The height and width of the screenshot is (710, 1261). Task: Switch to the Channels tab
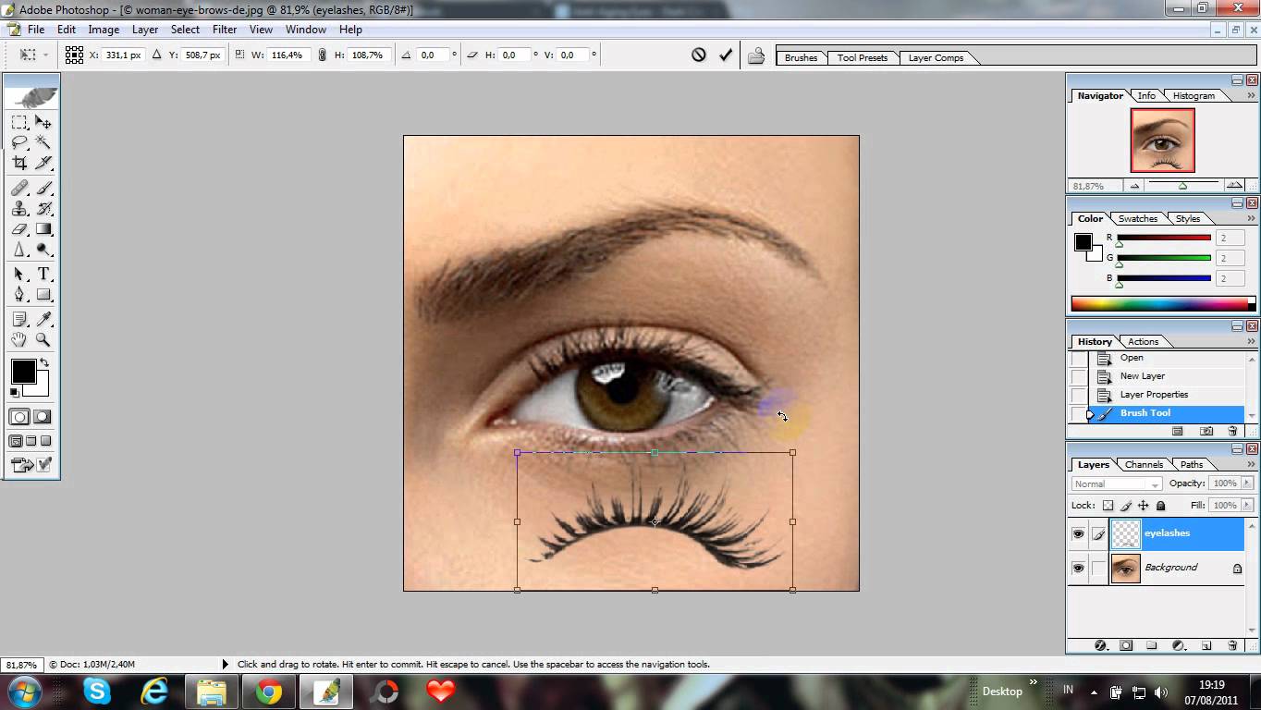pos(1144,464)
